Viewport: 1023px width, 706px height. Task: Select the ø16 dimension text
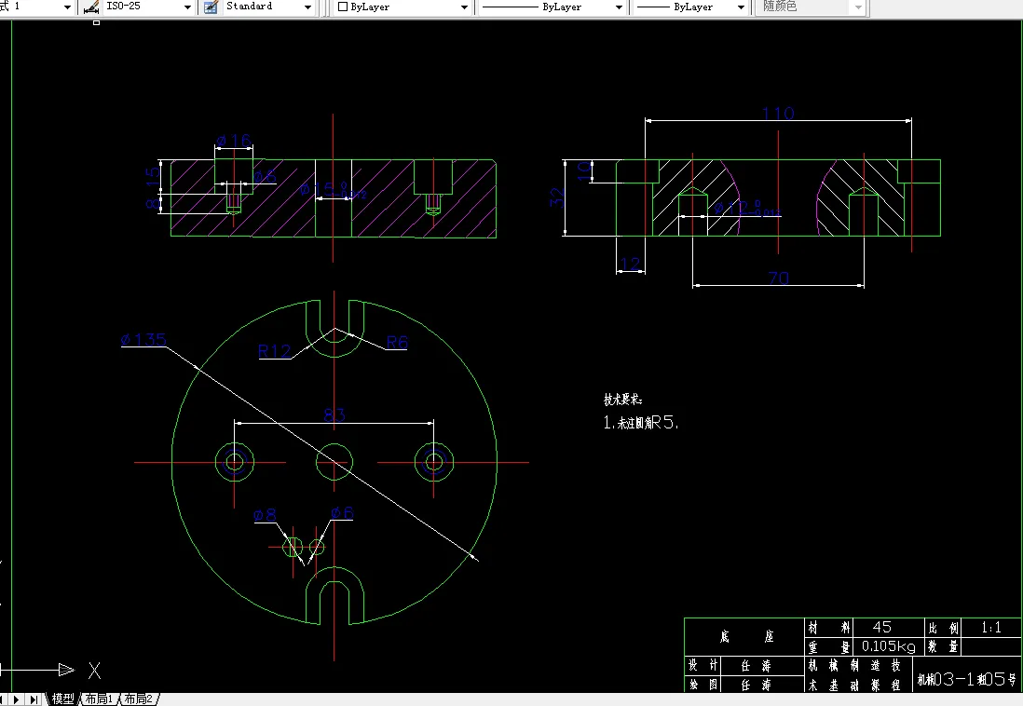pyautogui.click(x=234, y=141)
